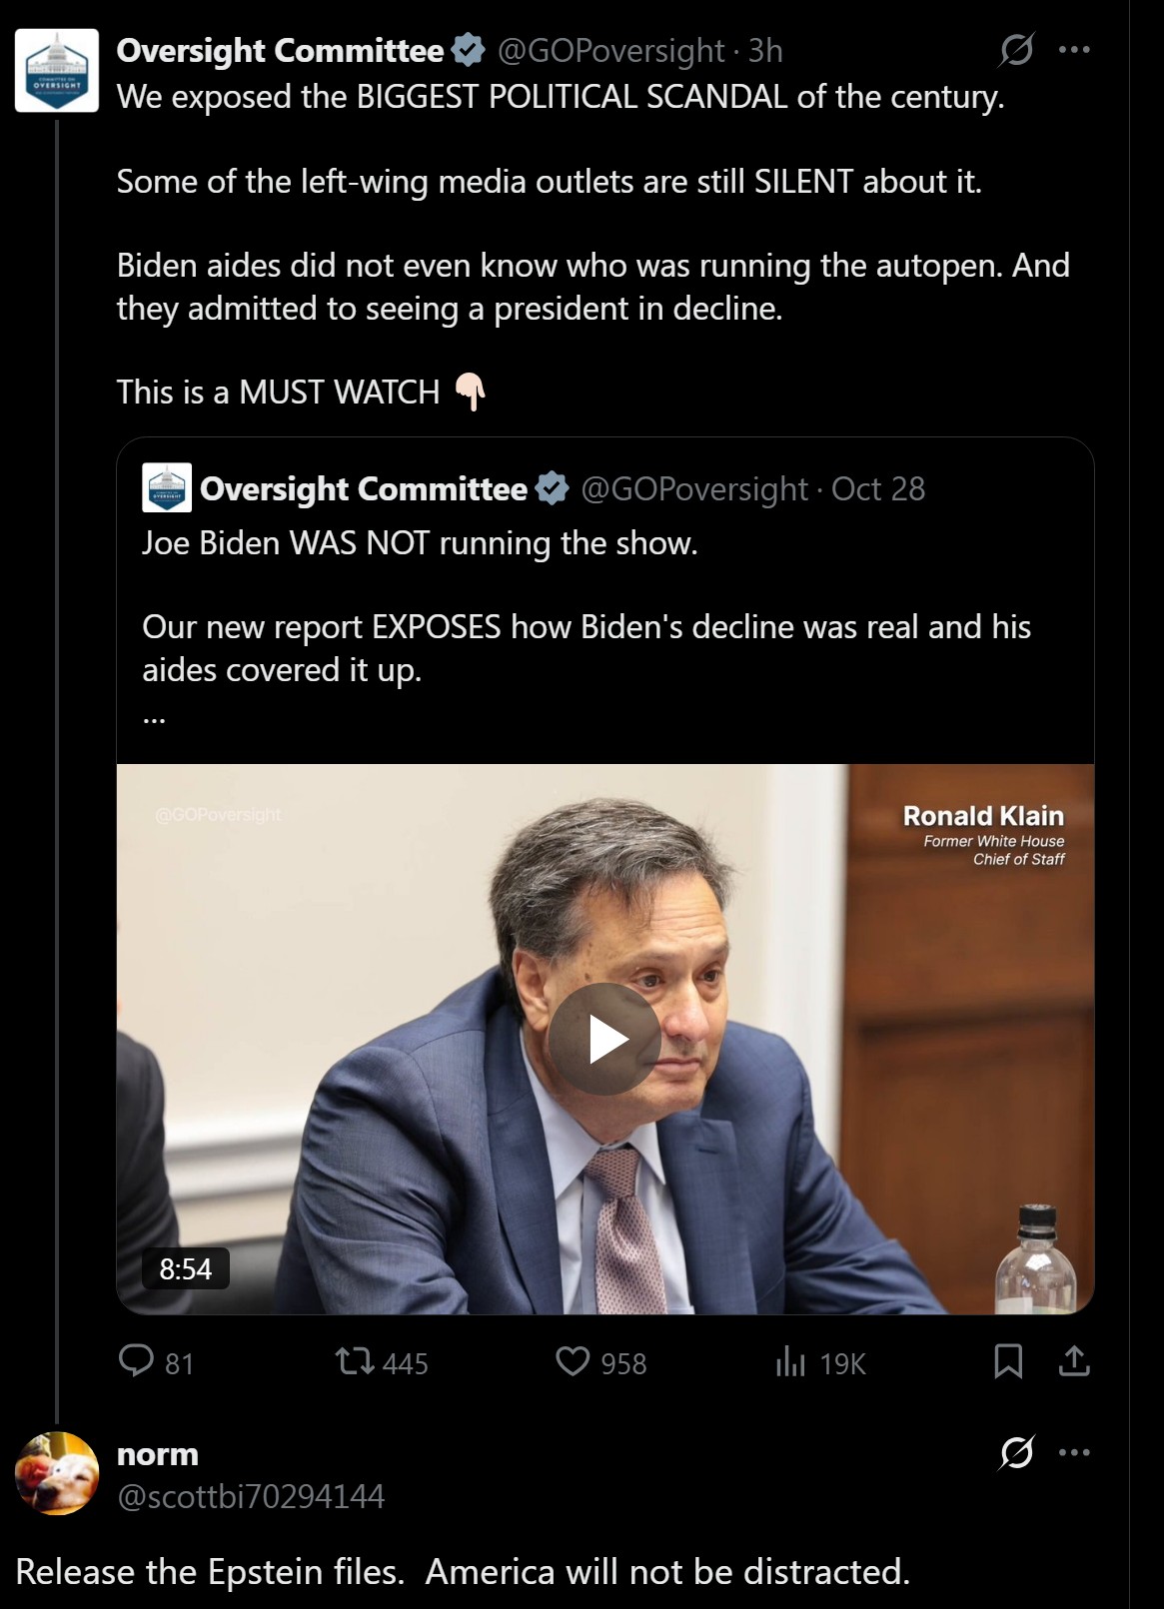Viewport: 1164px width, 1609px height.
Task: Share the Oversight Committee post
Action: 1074,1361
